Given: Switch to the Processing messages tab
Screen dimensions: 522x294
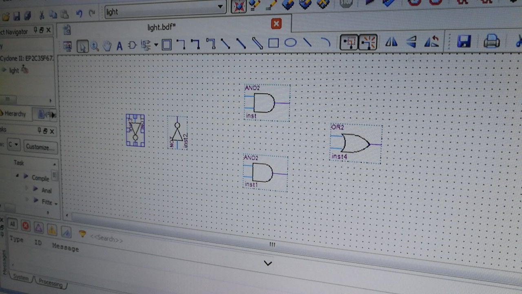Looking at the screenshot, I should click(x=51, y=283).
